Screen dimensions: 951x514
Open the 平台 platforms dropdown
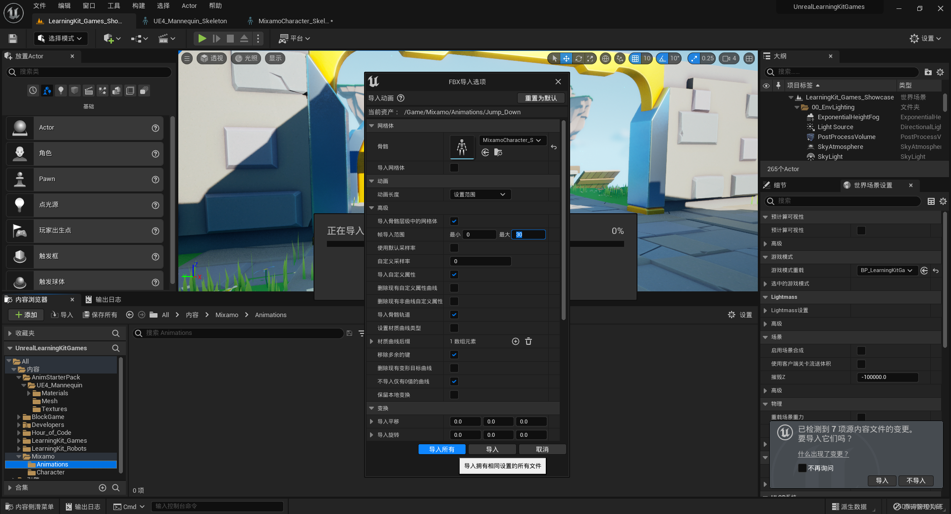[x=294, y=38]
